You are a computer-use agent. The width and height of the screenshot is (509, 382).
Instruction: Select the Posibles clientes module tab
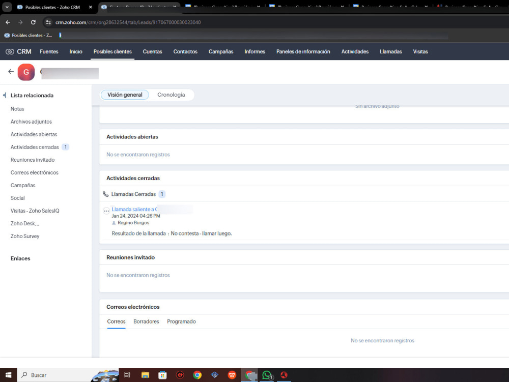click(112, 51)
